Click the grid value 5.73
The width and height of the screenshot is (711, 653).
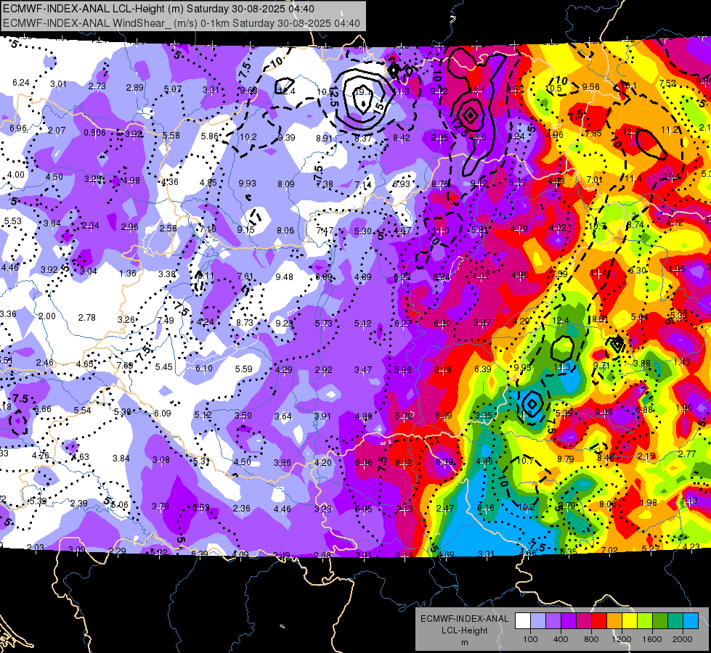[324, 324]
